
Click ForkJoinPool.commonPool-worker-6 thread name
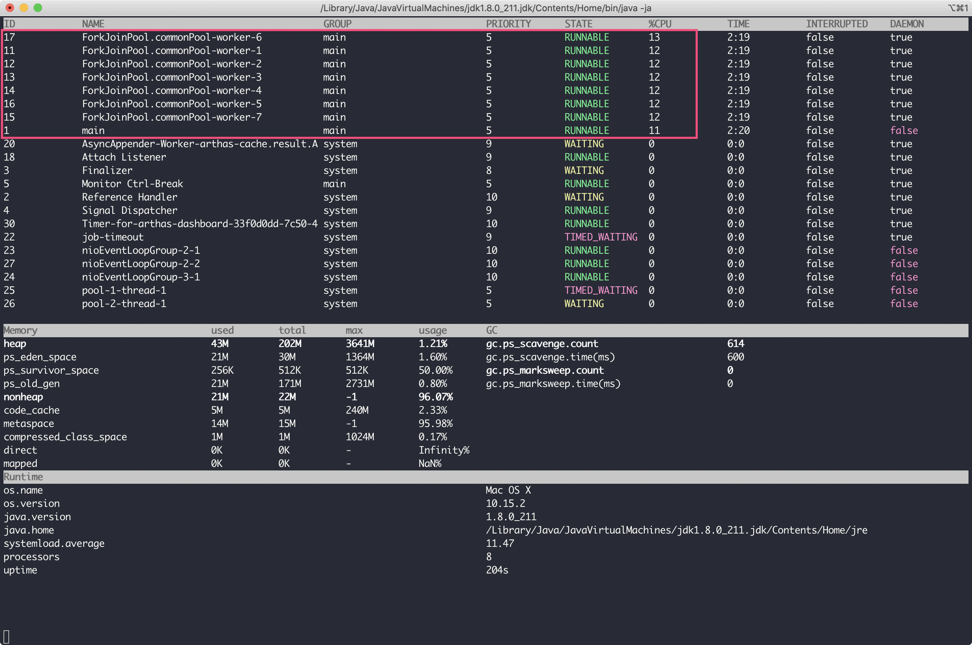coord(171,38)
